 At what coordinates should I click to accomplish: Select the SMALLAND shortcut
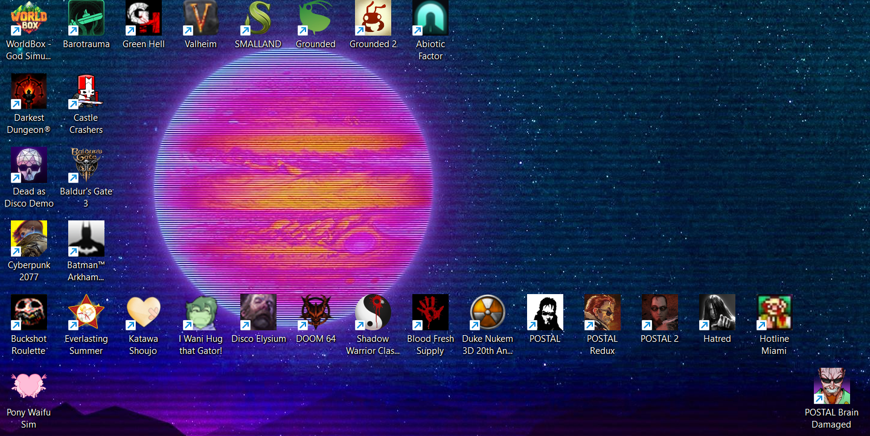(258, 18)
